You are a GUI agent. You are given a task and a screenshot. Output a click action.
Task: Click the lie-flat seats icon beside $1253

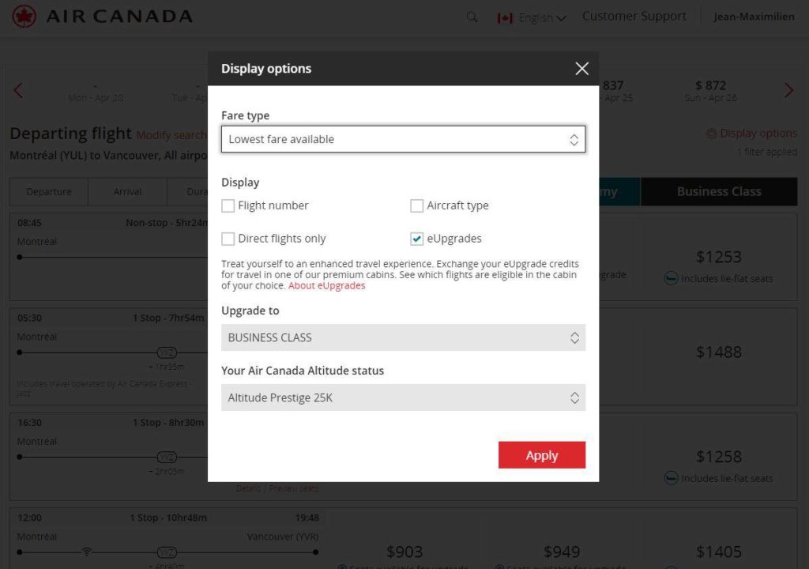click(x=670, y=277)
